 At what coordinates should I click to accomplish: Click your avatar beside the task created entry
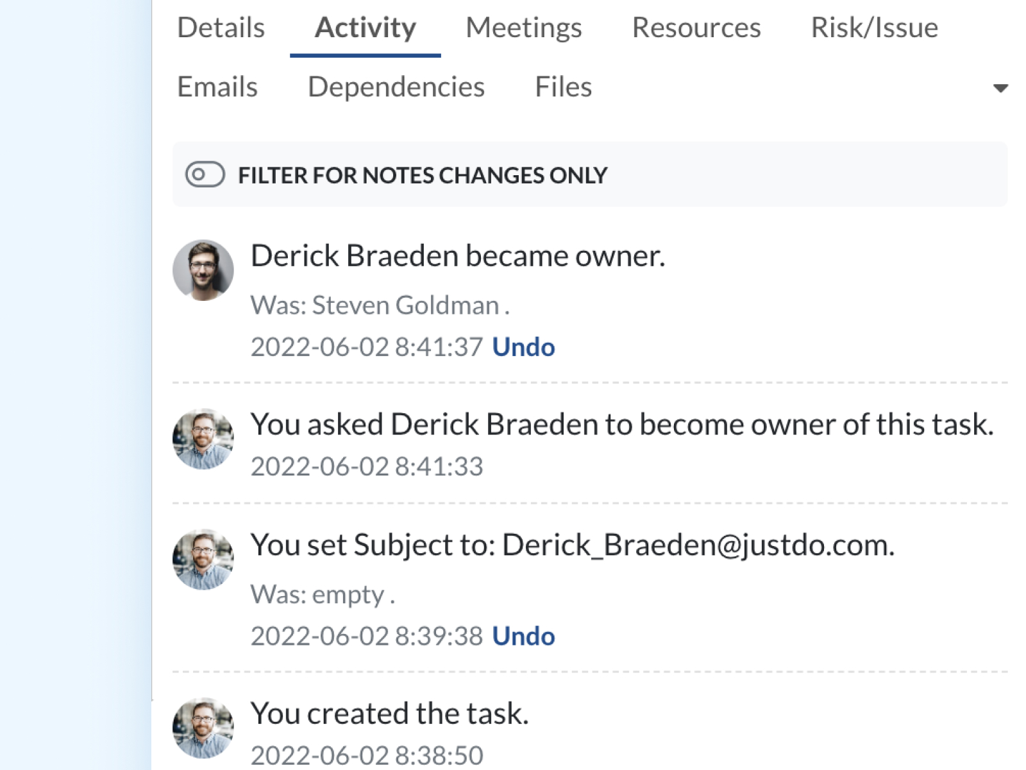pos(203,728)
